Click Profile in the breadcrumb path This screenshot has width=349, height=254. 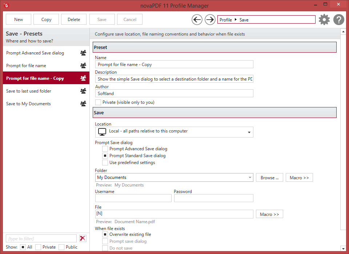click(x=226, y=20)
